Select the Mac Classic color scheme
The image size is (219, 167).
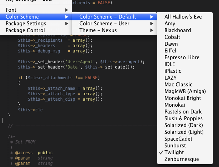185,85
